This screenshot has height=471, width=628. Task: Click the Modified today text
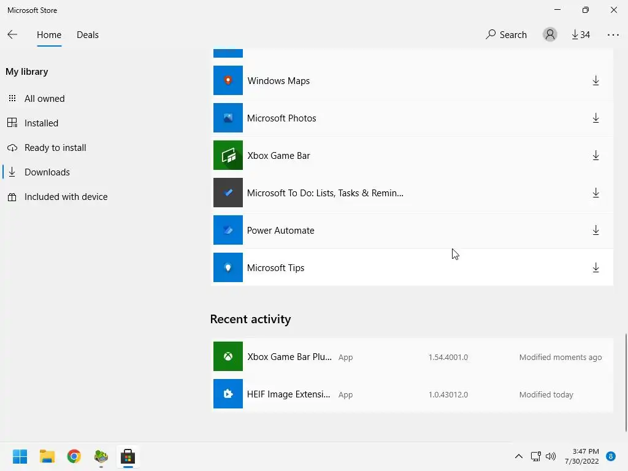point(546,394)
